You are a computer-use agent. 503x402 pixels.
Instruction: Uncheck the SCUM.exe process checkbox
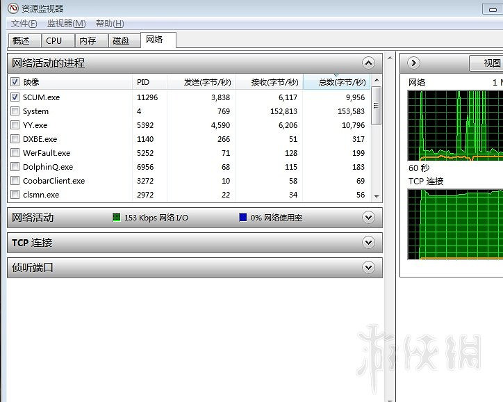tap(15, 97)
